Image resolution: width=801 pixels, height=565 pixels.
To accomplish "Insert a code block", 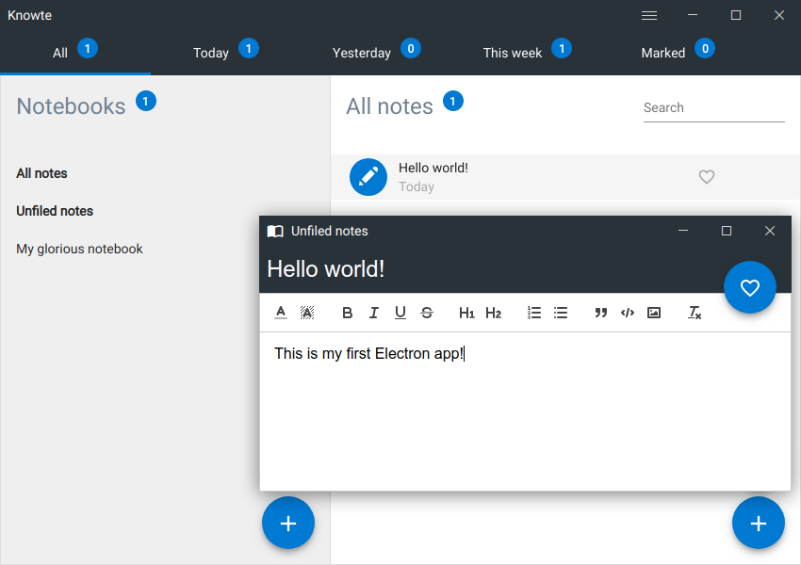I will coord(628,313).
